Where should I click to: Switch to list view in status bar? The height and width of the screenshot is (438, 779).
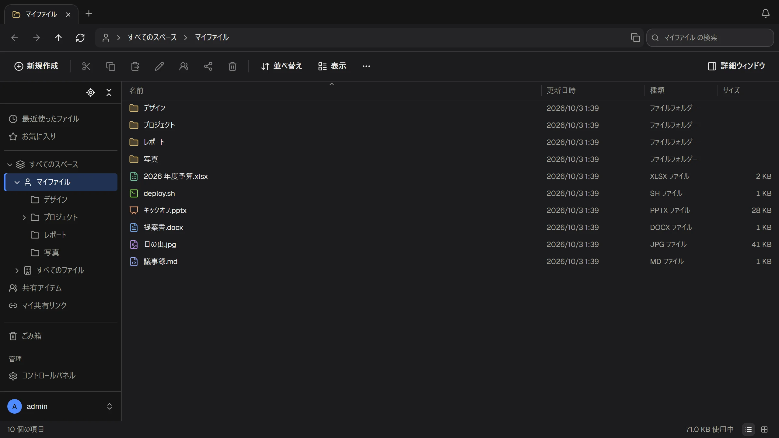(749, 429)
